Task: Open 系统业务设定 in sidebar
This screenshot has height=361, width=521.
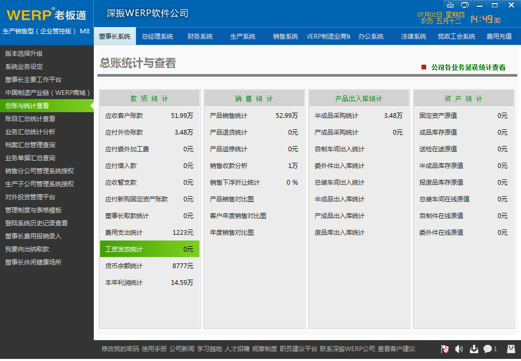Action: 47,67
